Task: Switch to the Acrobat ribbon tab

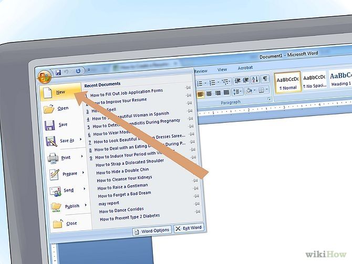Action: 245,68
